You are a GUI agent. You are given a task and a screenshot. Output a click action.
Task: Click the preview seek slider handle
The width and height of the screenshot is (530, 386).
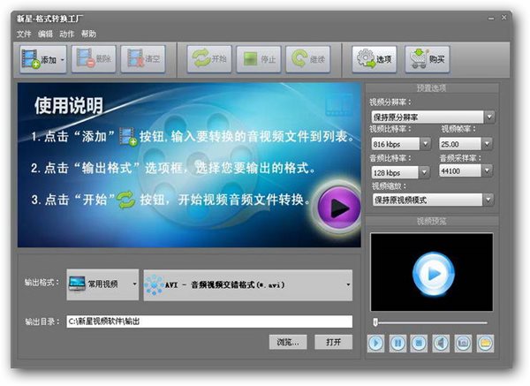tap(375, 322)
